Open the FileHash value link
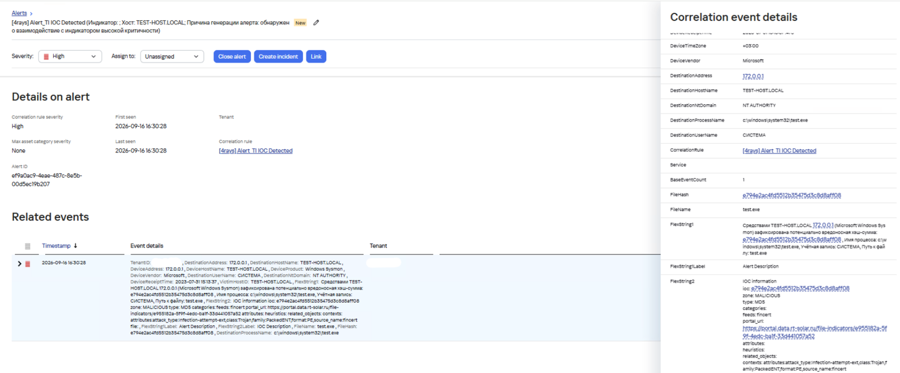 [791, 196]
